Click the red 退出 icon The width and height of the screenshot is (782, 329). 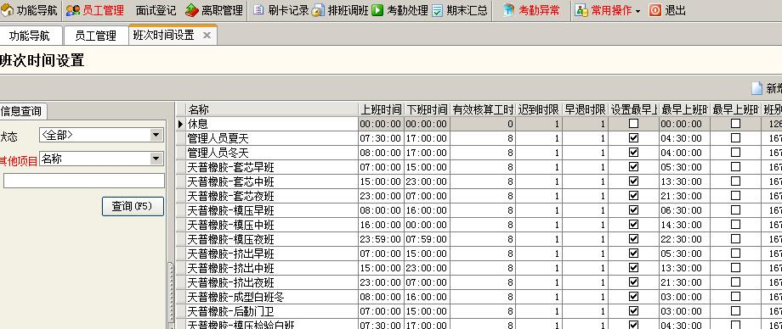click(655, 10)
